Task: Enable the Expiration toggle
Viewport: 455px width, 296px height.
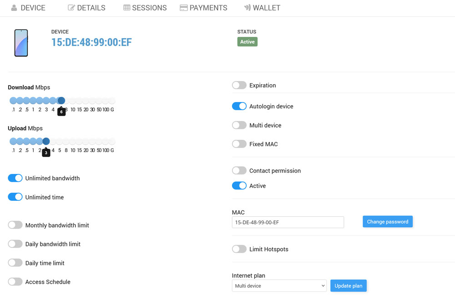Action: coord(239,85)
